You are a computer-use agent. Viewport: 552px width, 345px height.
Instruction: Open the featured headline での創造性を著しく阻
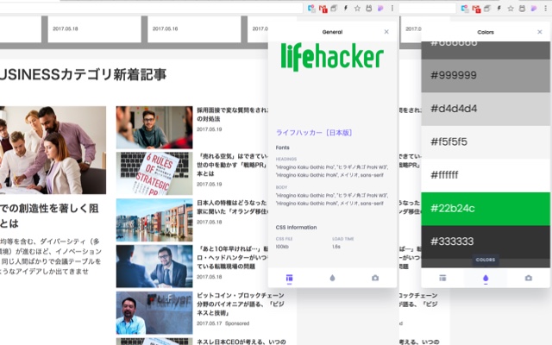(49, 216)
